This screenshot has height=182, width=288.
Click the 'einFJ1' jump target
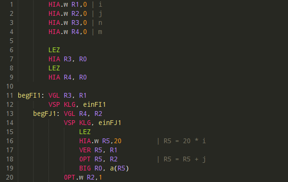[110, 123]
